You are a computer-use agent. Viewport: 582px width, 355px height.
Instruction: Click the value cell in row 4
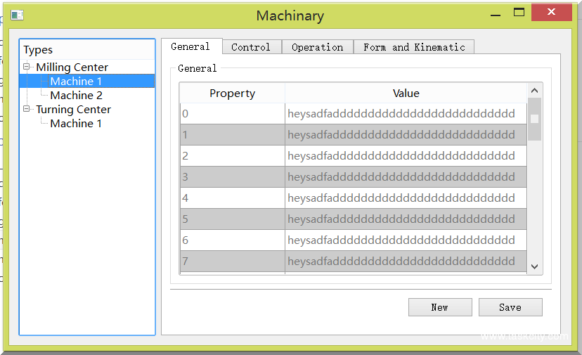pyautogui.click(x=406, y=198)
